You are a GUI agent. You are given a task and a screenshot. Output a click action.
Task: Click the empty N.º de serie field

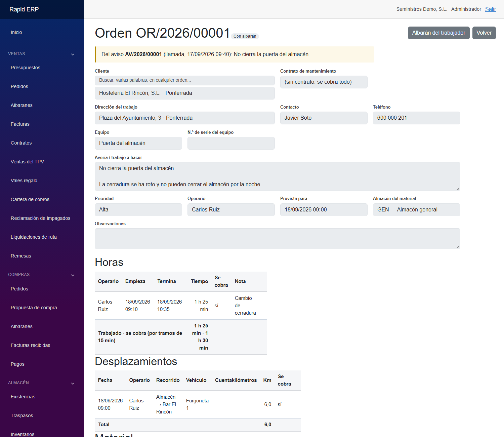(x=231, y=143)
